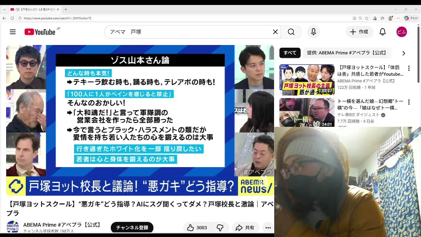
Task: Click the magnifier search button
Action: coord(291,32)
